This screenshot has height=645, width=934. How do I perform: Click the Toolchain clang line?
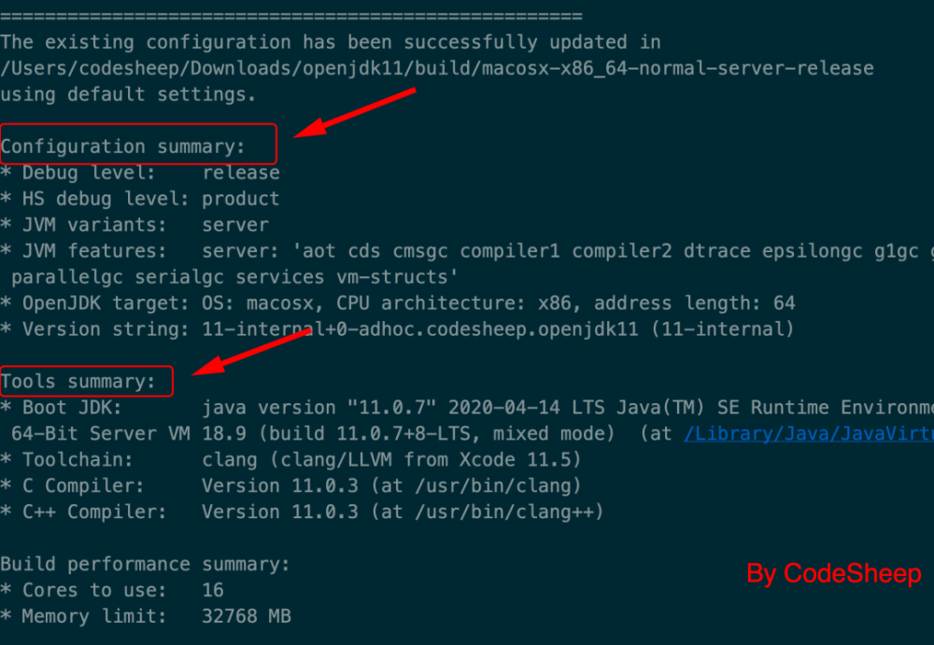[x=291, y=459]
